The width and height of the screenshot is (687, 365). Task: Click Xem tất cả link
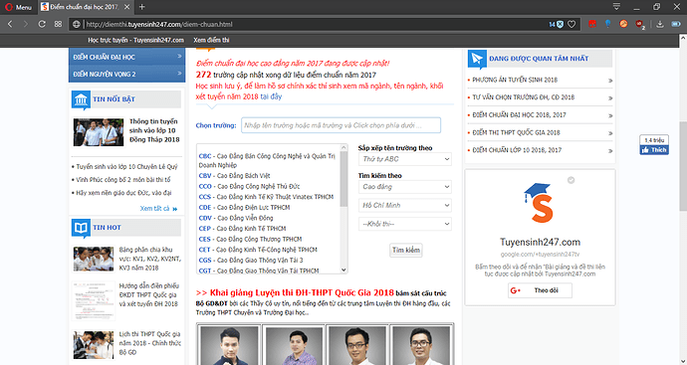[x=158, y=209]
